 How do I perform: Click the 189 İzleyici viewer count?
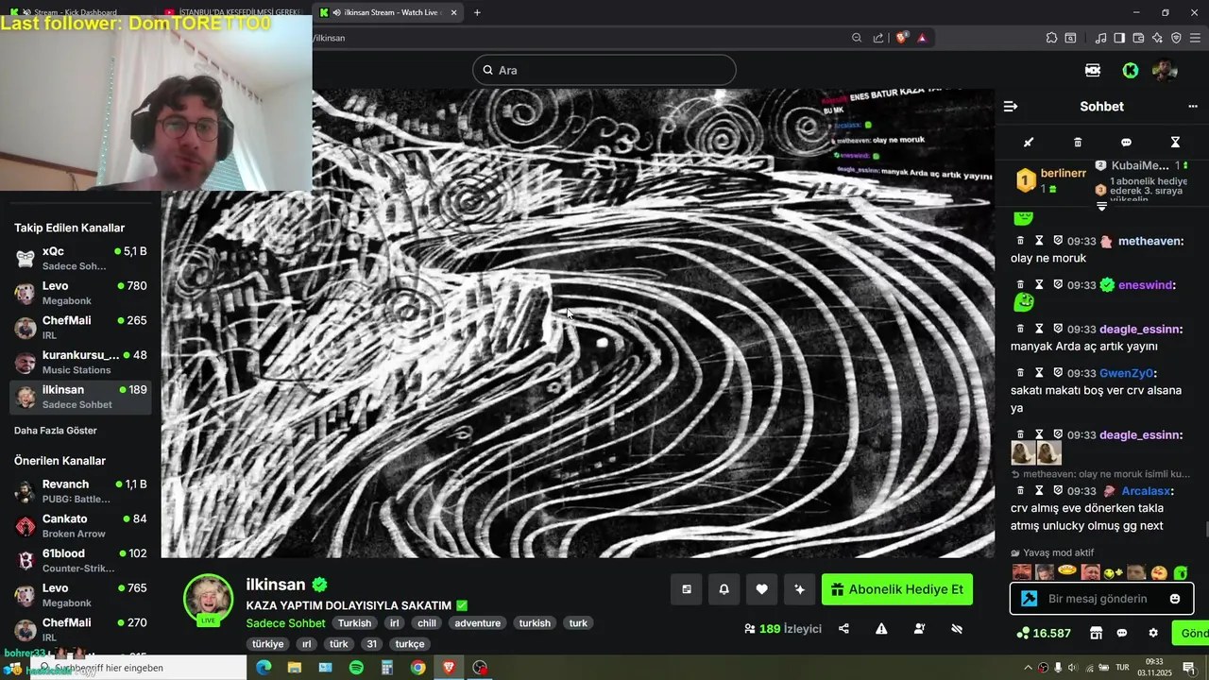[783, 629]
